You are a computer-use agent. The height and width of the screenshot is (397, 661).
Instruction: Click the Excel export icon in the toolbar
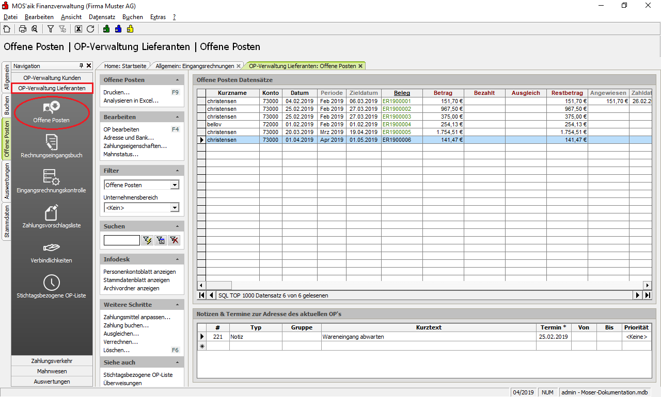coord(78,29)
